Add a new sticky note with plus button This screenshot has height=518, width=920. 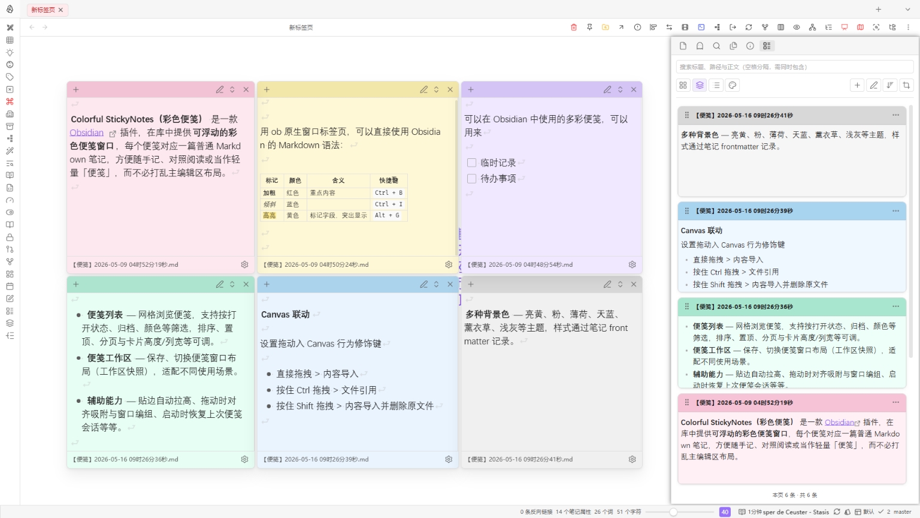click(857, 85)
